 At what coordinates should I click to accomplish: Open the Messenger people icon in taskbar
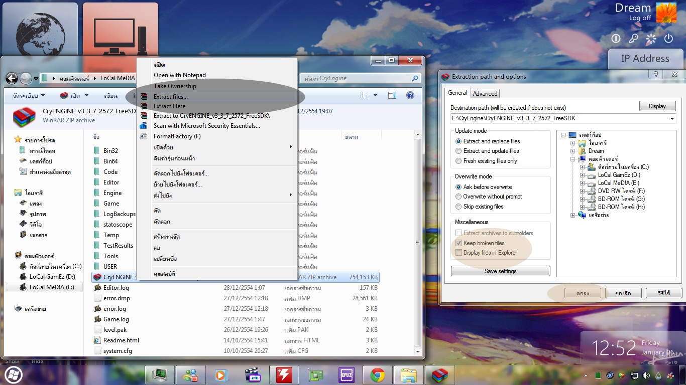(190, 375)
